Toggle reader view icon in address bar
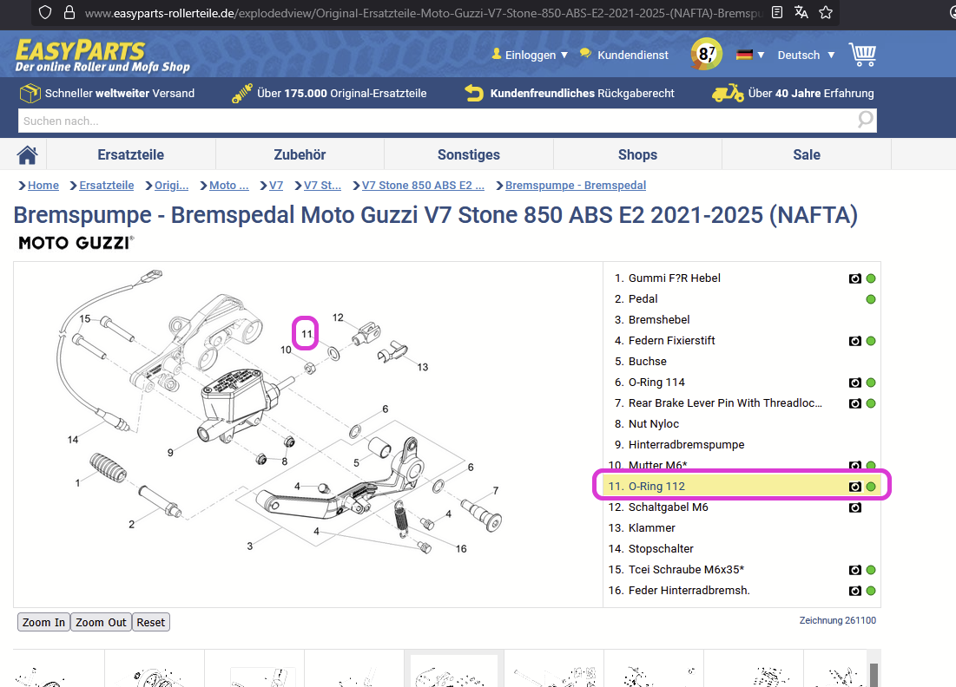The width and height of the screenshot is (956, 687). pyautogui.click(x=777, y=13)
